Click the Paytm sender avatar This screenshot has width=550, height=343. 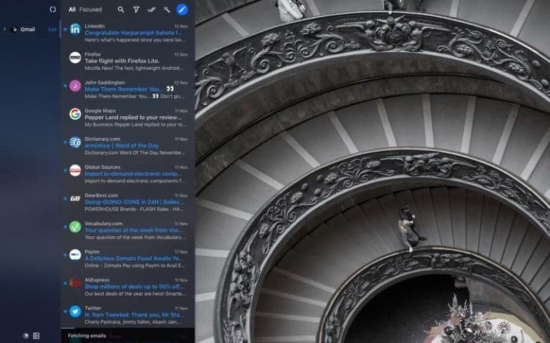click(75, 255)
